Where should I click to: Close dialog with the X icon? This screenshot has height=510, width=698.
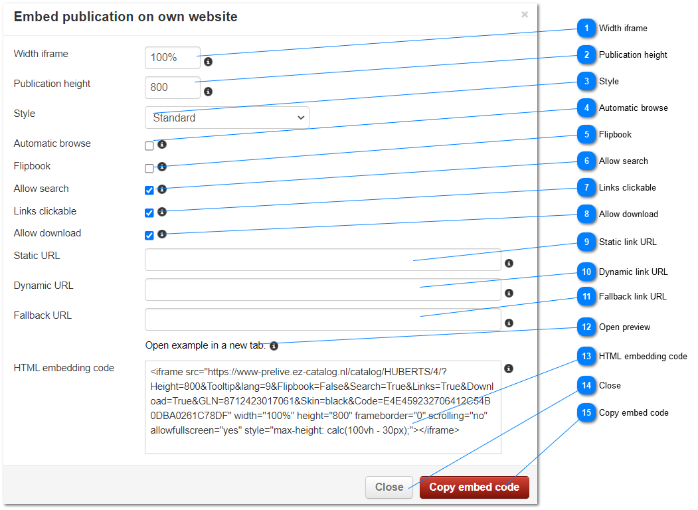[525, 15]
